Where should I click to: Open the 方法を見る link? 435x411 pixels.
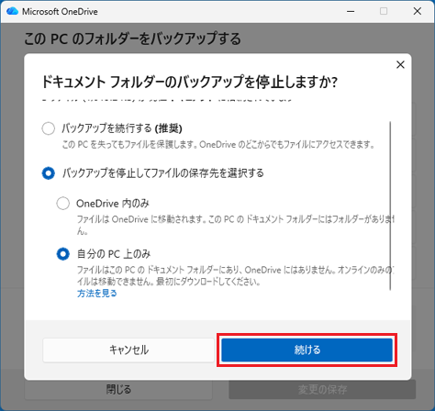[97, 294]
